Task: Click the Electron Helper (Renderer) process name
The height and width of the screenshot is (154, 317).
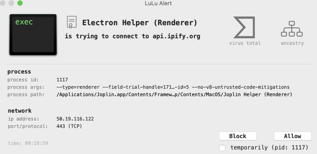Action: 140,23
